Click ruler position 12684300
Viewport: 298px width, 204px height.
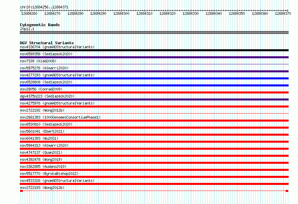(x=121, y=13)
